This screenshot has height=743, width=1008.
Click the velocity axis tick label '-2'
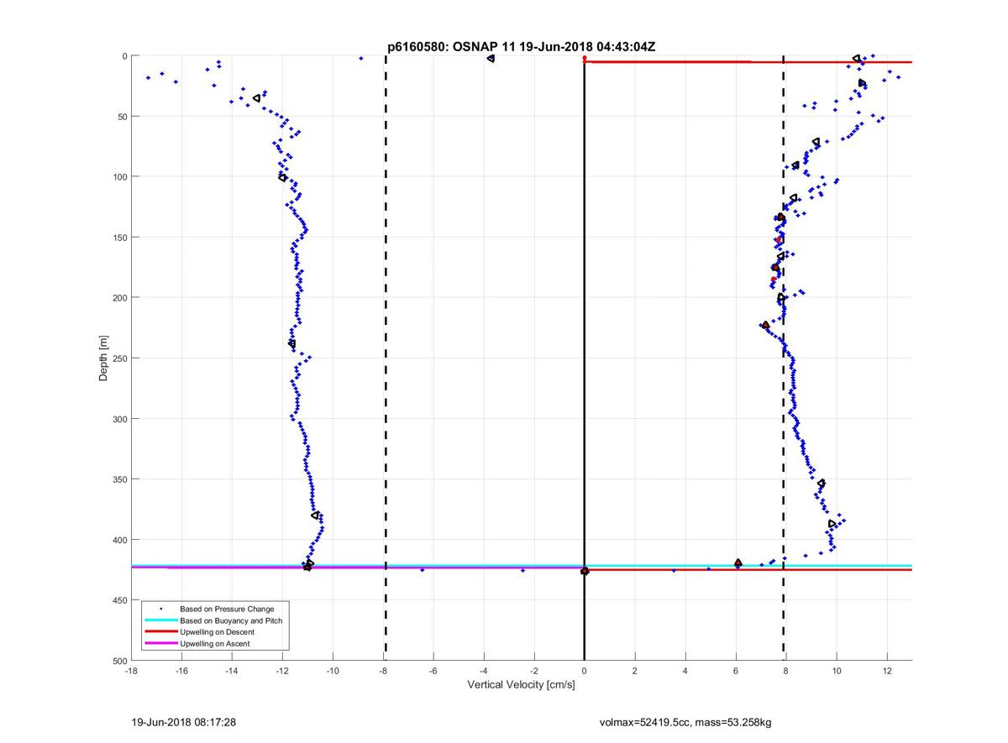tap(533, 671)
